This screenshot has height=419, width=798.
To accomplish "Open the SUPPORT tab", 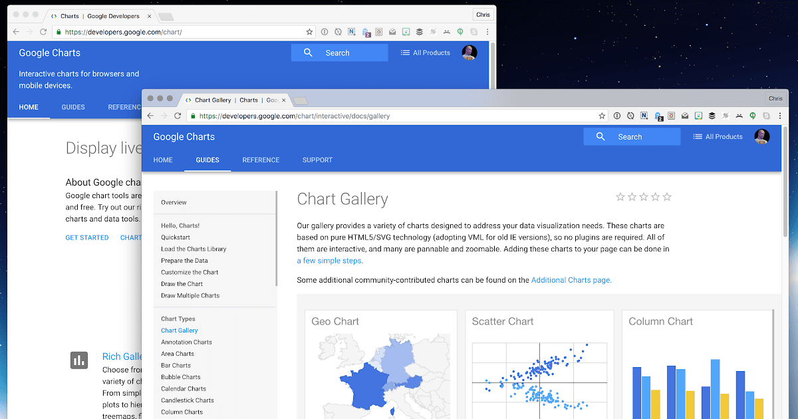I will pos(317,160).
